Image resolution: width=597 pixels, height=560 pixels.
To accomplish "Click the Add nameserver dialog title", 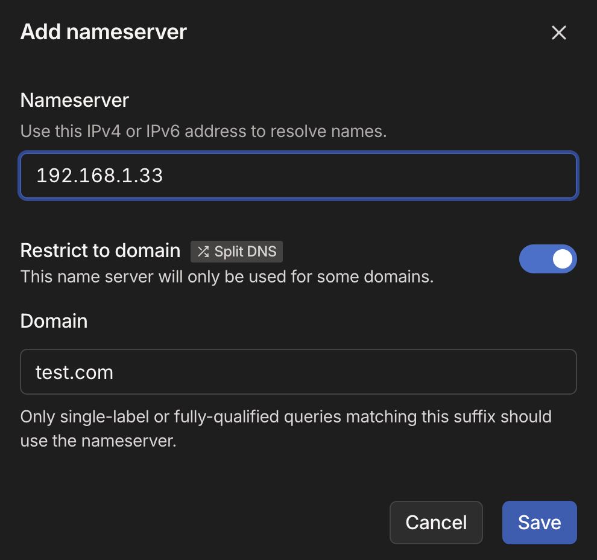I will [x=104, y=32].
